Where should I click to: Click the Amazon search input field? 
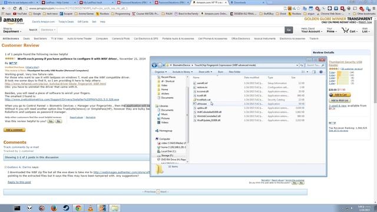point(170,30)
